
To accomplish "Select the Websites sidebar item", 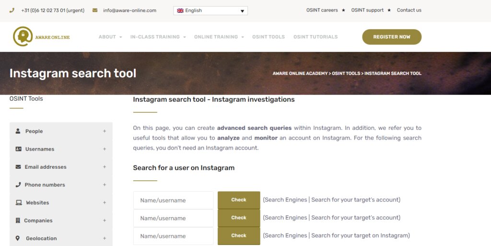I will coord(61,202).
